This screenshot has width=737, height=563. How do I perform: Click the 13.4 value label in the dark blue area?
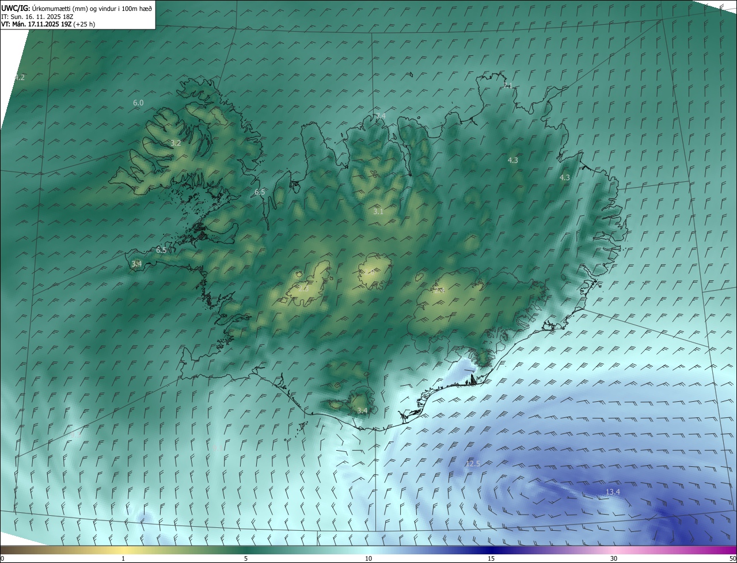point(613,492)
